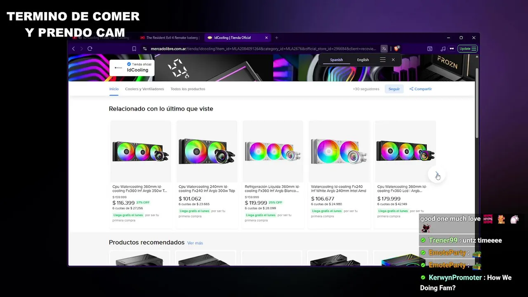This screenshot has height=297, width=528.
Task: Choose Spanish in the translate popup
Action: pyautogui.click(x=336, y=60)
